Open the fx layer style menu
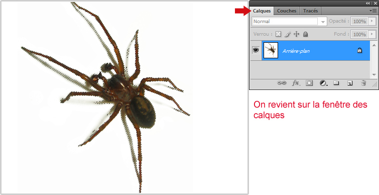 click(296, 83)
